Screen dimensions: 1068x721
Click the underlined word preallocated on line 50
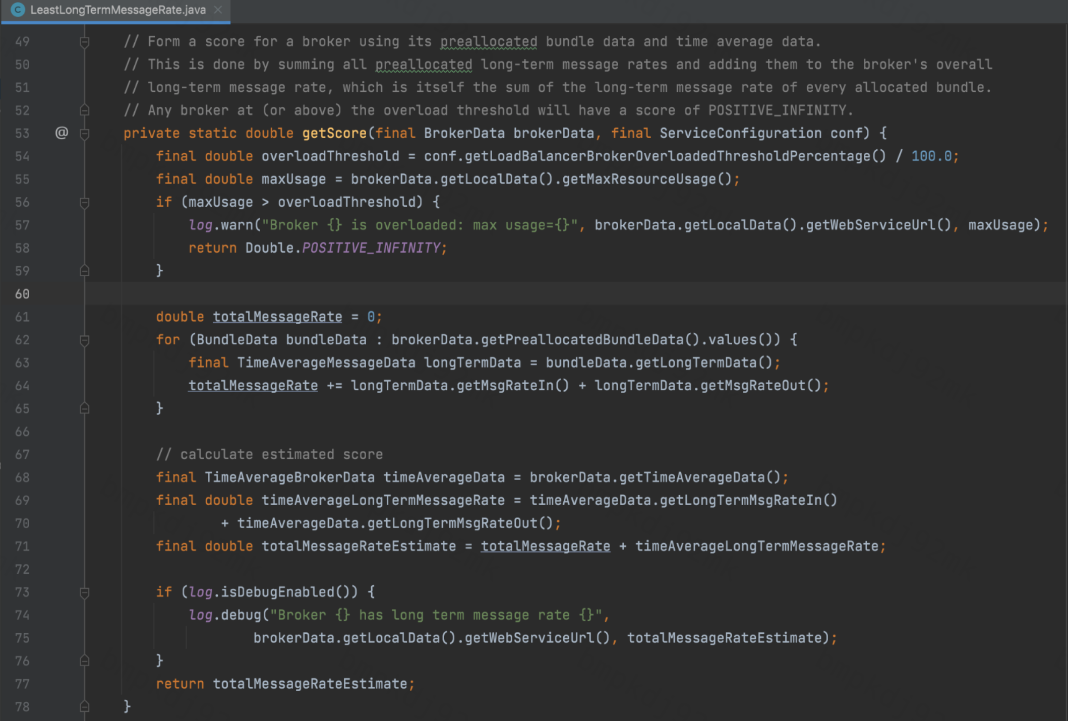point(424,65)
